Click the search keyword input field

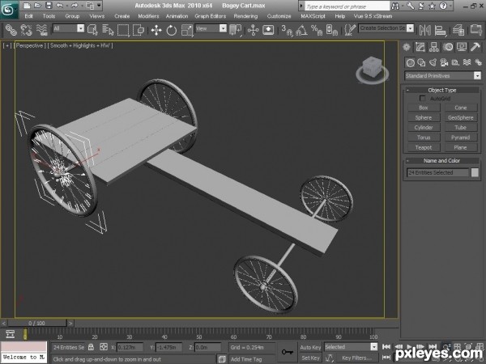tap(347, 6)
